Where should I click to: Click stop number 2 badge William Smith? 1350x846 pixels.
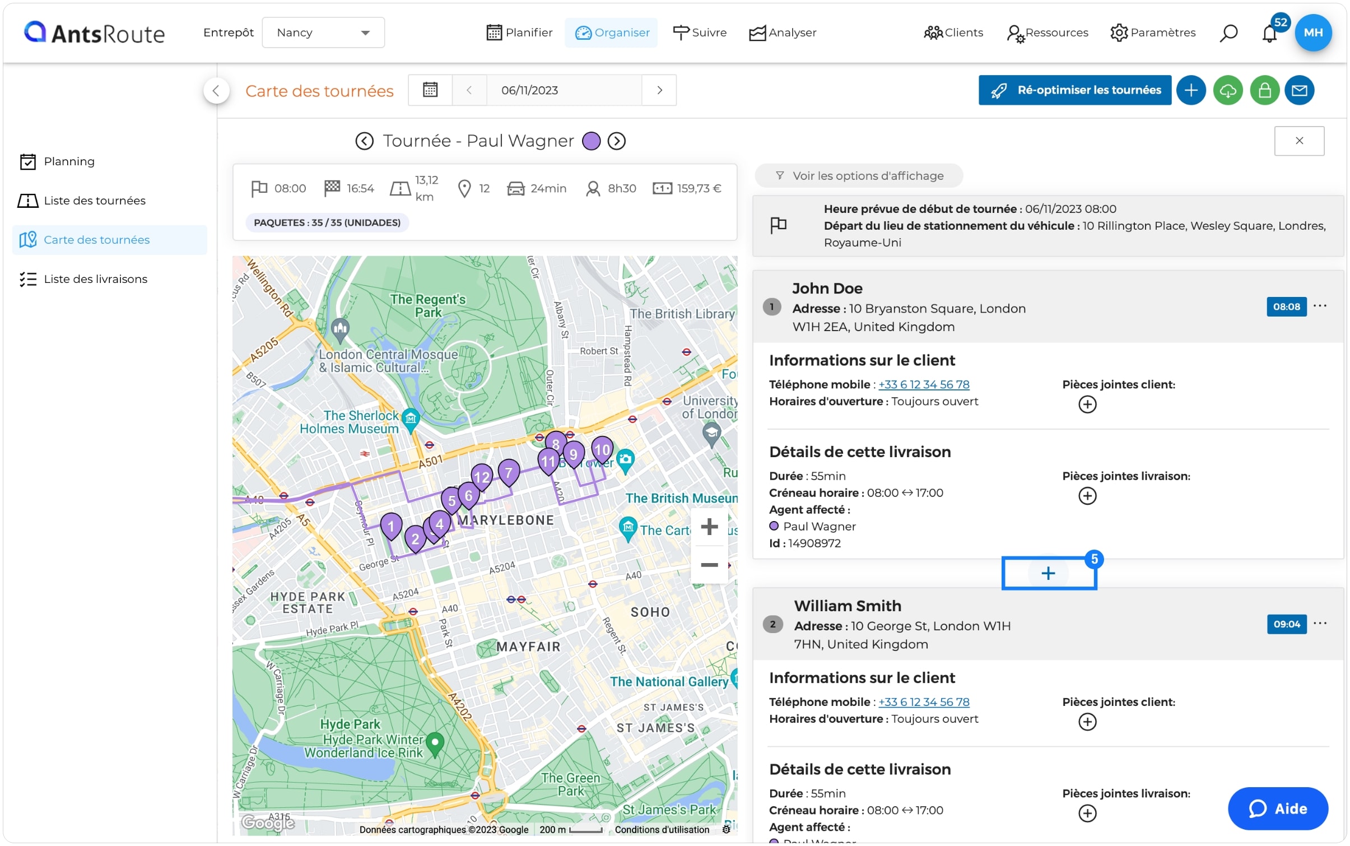pos(772,624)
